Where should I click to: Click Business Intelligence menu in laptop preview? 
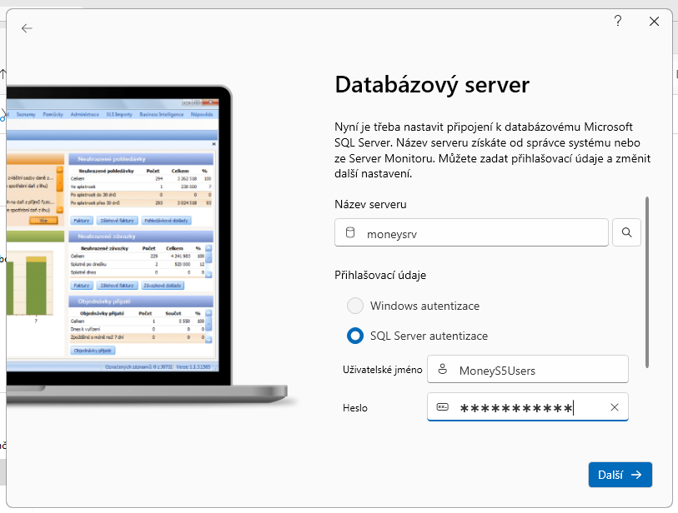pos(163,114)
